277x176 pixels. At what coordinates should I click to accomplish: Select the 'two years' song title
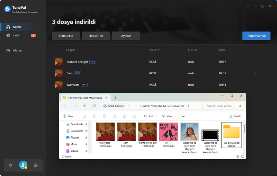(73, 85)
